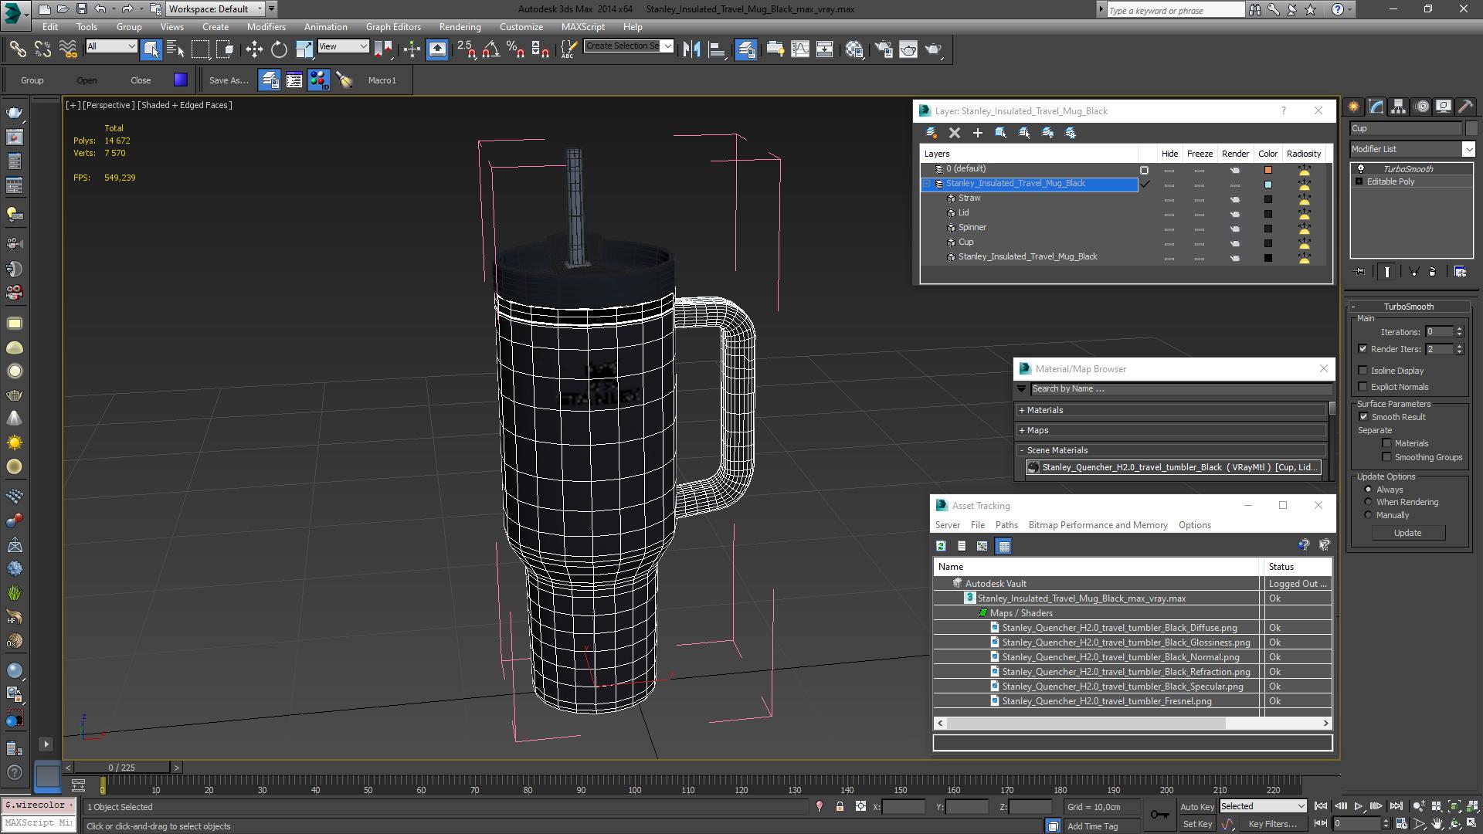The width and height of the screenshot is (1483, 834).
Task: Enable Explicit Normals checkbox
Action: click(x=1363, y=387)
